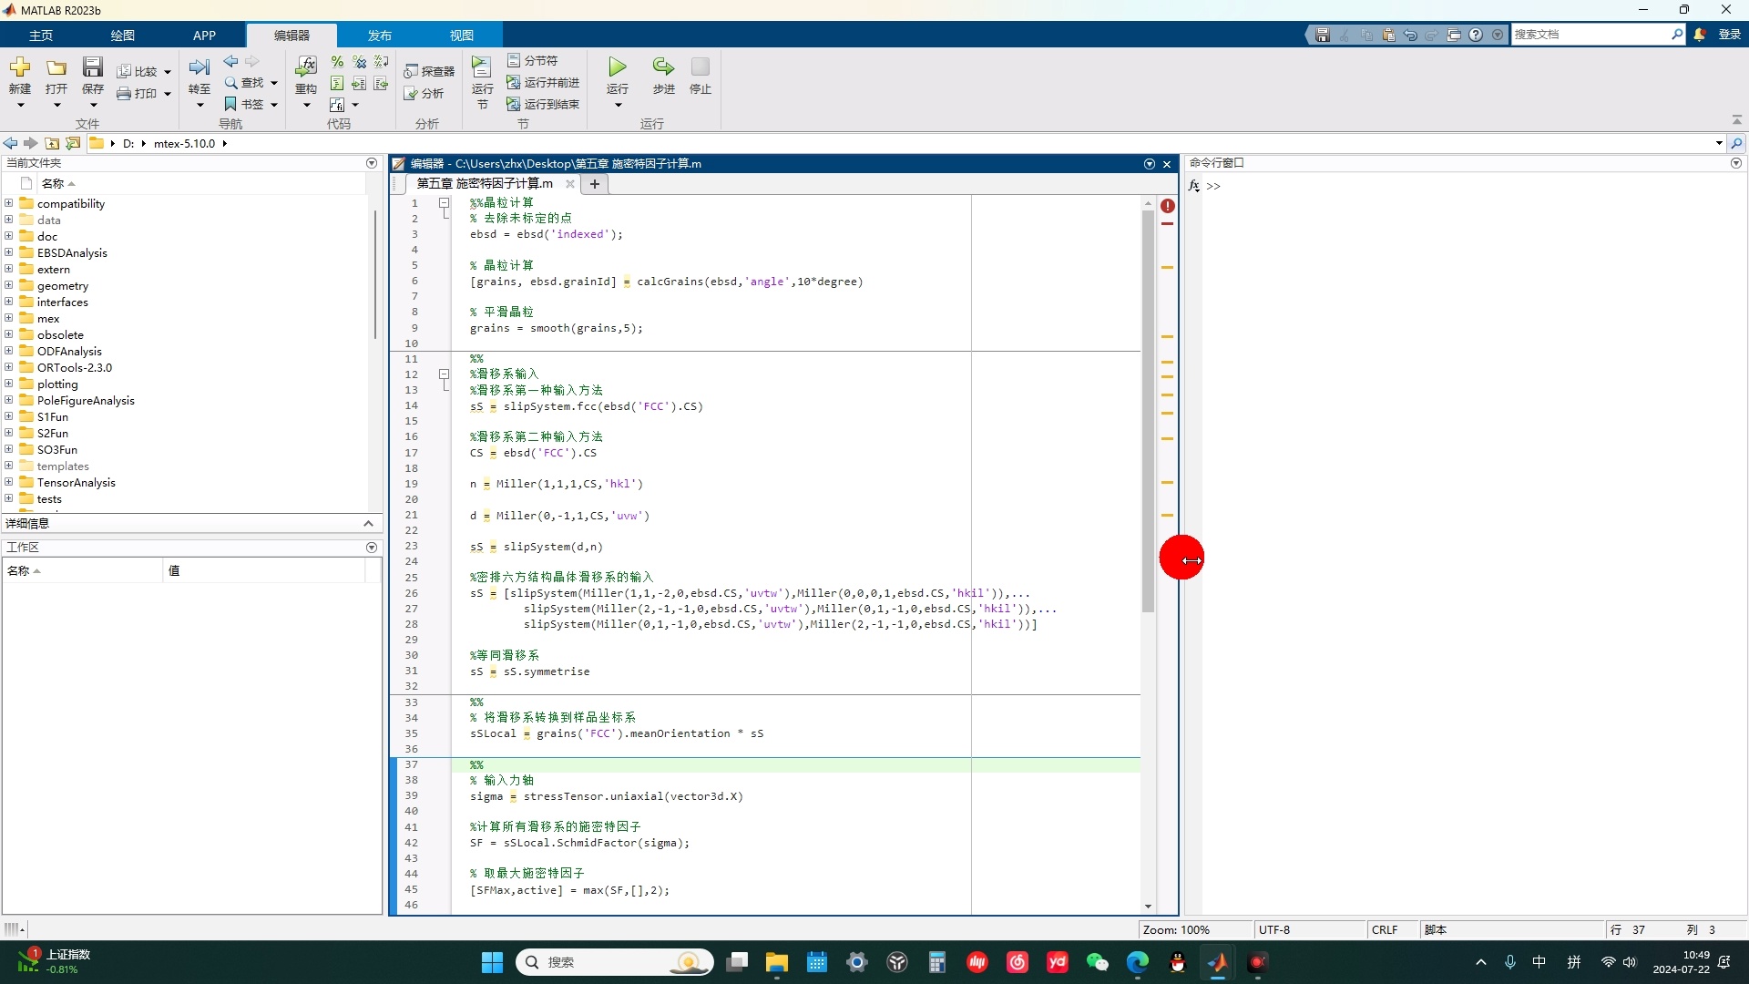The height and width of the screenshot is (984, 1749).
Task: Click Run to End (运行到结束) button
Action: pos(543,104)
